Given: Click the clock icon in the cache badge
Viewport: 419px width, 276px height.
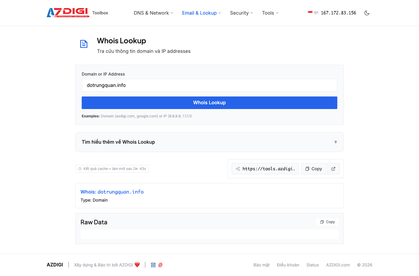Looking at the screenshot, I should (80, 169).
